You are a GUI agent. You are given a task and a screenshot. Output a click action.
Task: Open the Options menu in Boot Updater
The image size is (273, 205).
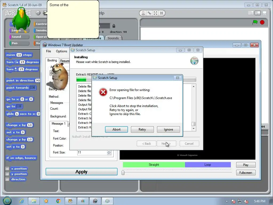tap(62, 51)
